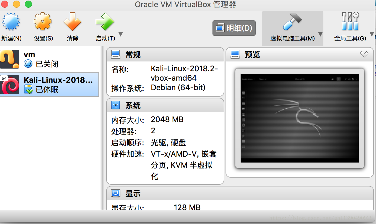
Task: Open Global Tools dropdown arrow
Action: (x=372, y=34)
